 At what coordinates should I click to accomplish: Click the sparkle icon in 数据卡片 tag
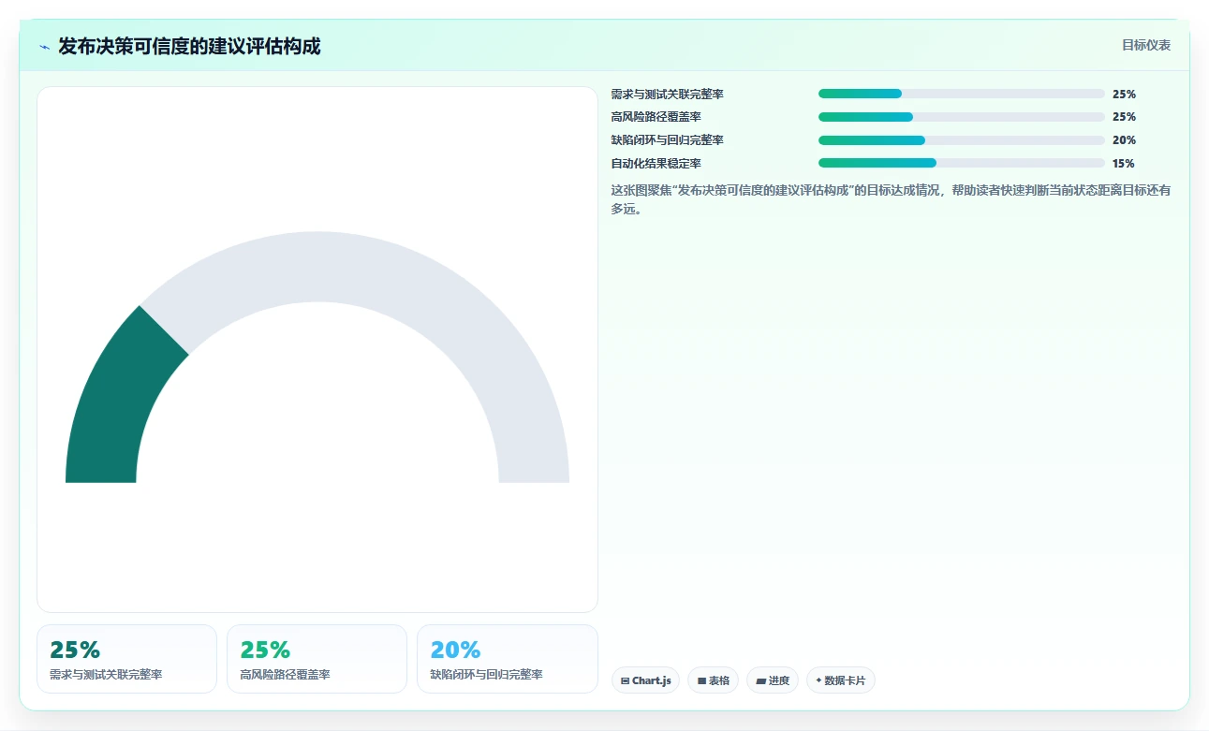pos(818,680)
